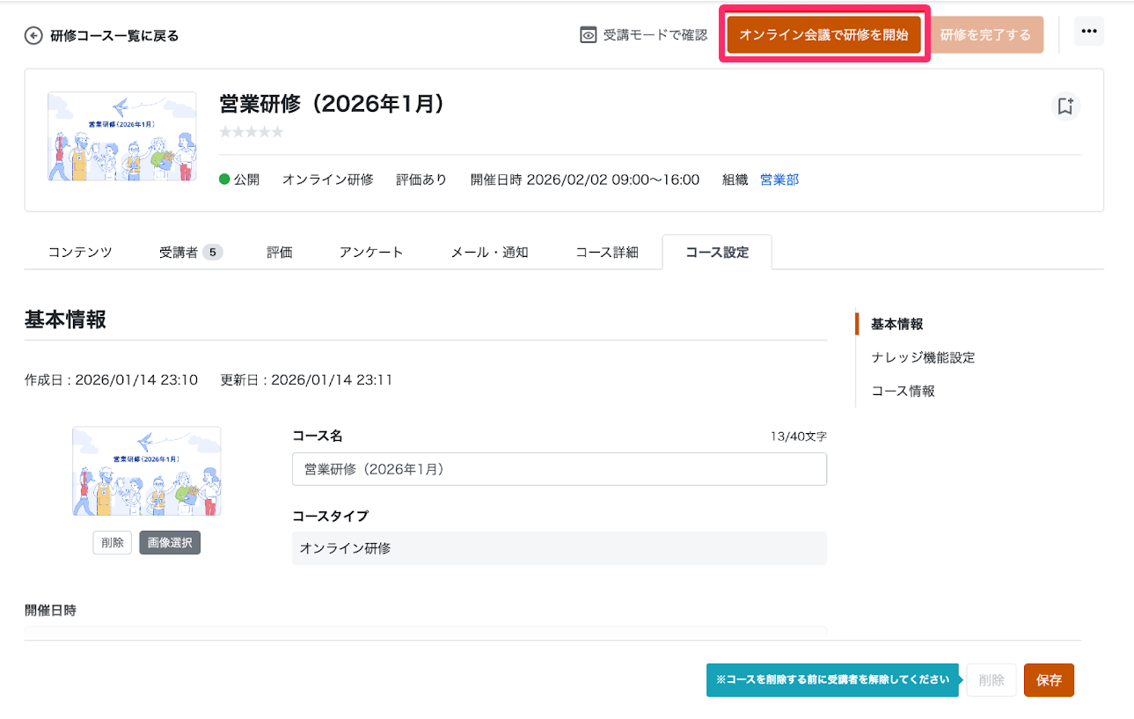Open the three-dot more options menu

(1089, 32)
